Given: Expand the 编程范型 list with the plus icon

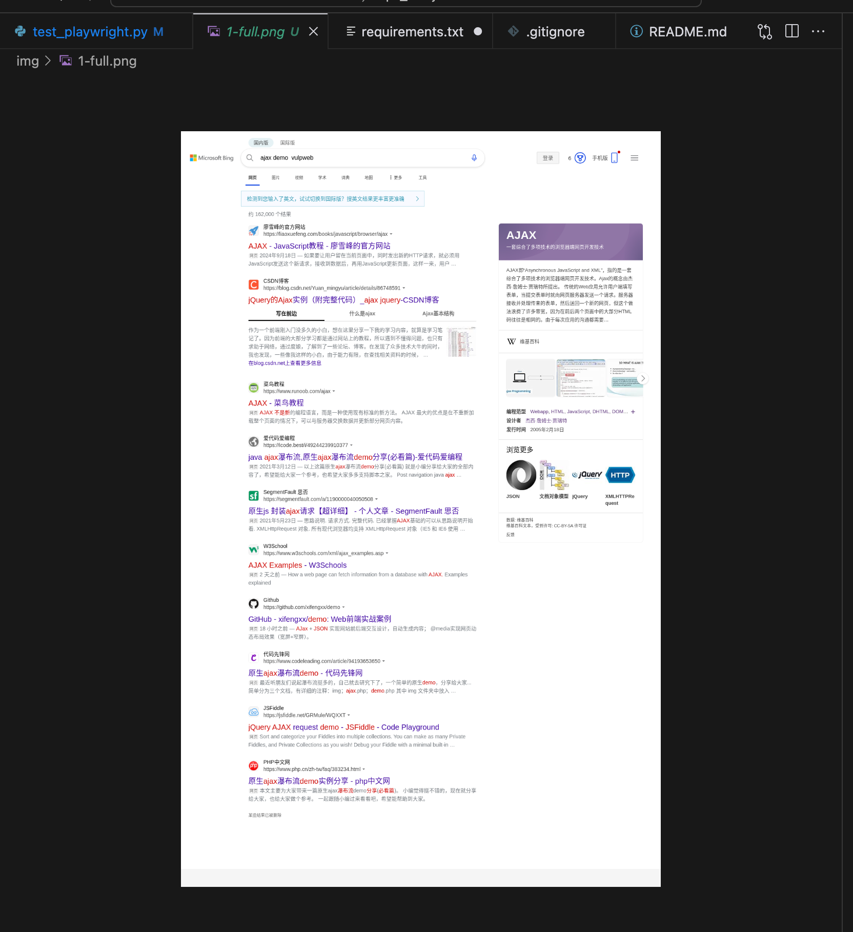Looking at the screenshot, I should click(x=633, y=412).
